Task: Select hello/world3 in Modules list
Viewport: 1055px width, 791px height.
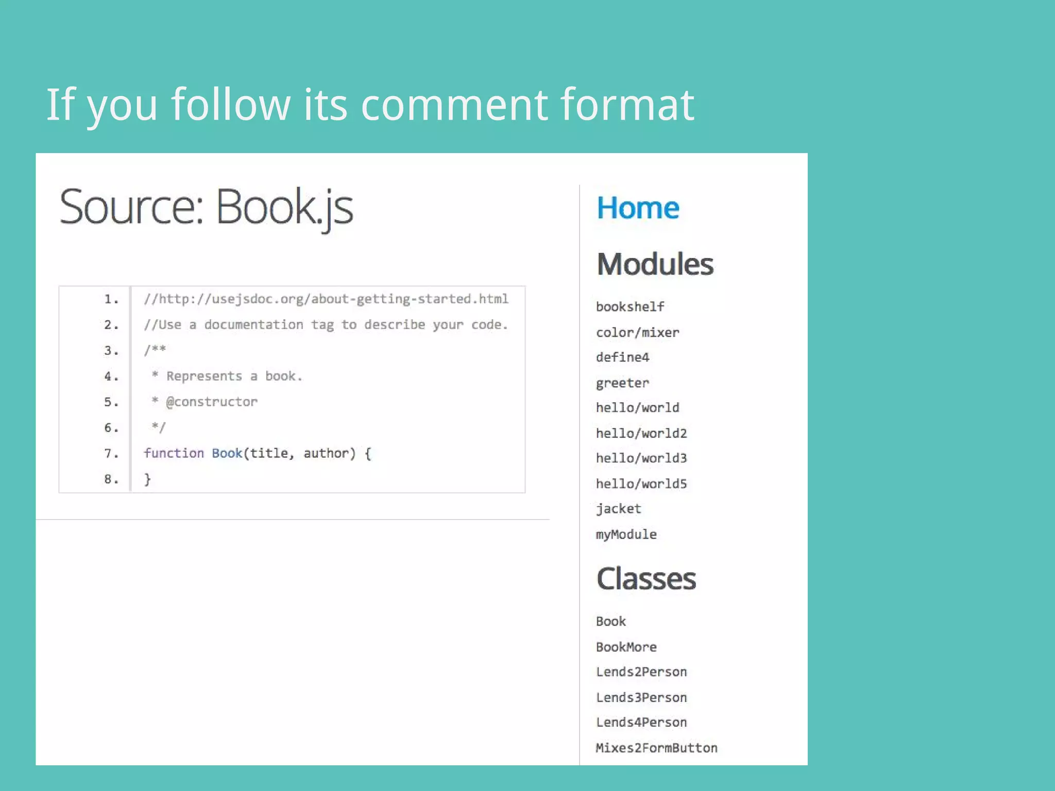Action: pos(641,458)
